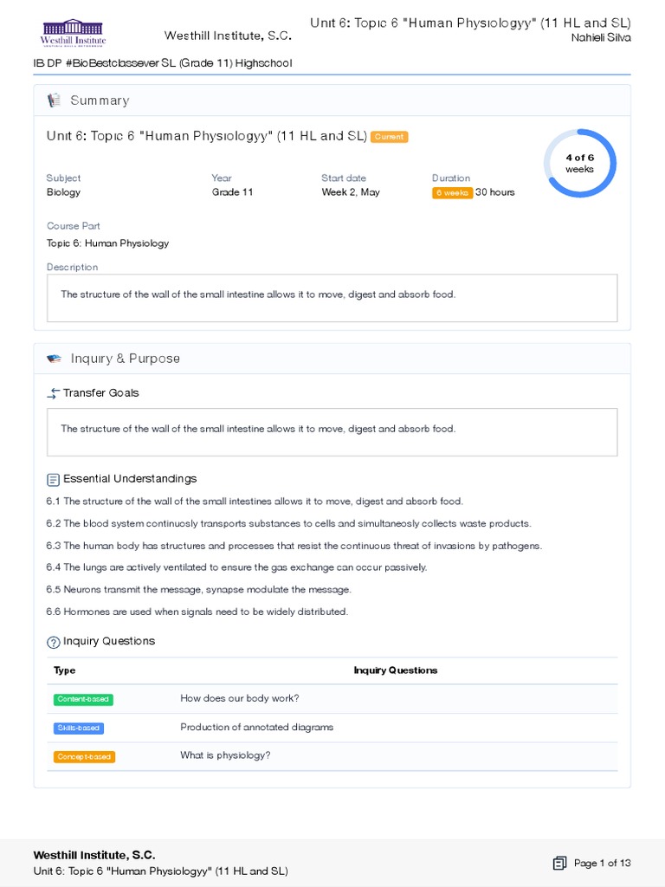Click the 6 weeks duration badge
This screenshot has height=887, width=665.
pos(452,193)
